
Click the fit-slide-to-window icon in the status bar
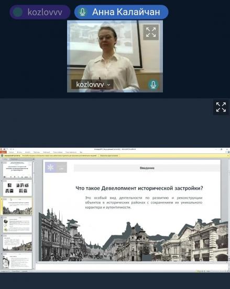(x=228, y=271)
